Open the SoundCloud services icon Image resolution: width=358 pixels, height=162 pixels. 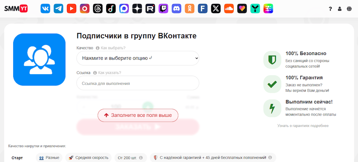[229, 9]
